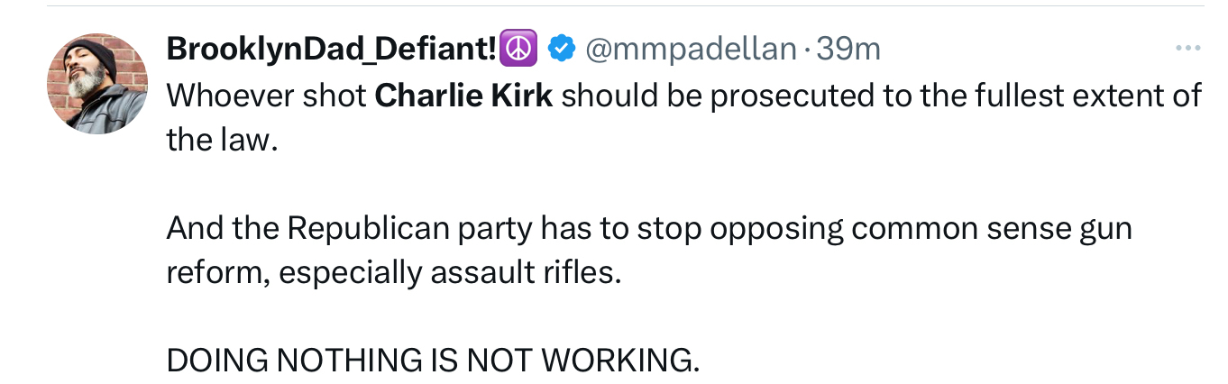Click the "DOING NOTHING" capitalized words
Image resolution: width=1228 pixels, height=384 pixels.
click(289, 361)
